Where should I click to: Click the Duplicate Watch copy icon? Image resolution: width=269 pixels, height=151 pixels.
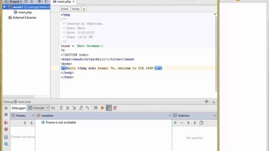click(x=201, y=123)
